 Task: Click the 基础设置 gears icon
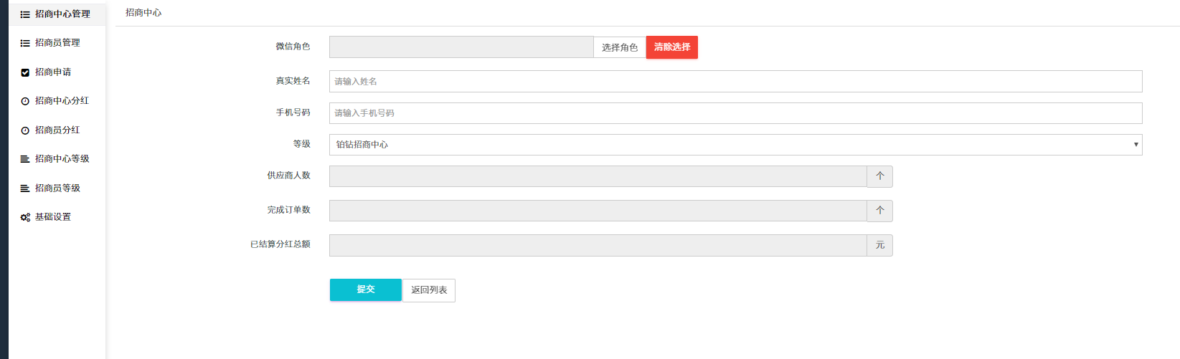[25, 217]
